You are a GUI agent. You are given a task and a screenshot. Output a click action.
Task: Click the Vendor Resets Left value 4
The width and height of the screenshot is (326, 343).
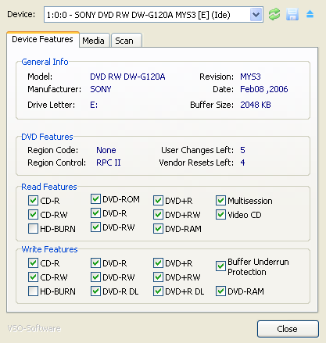(242, 163)
